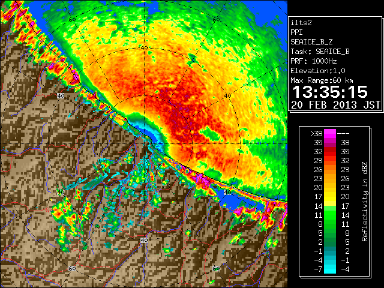
Task: Click the orange legend swatch beside left '23'
Action: (330, 179)
